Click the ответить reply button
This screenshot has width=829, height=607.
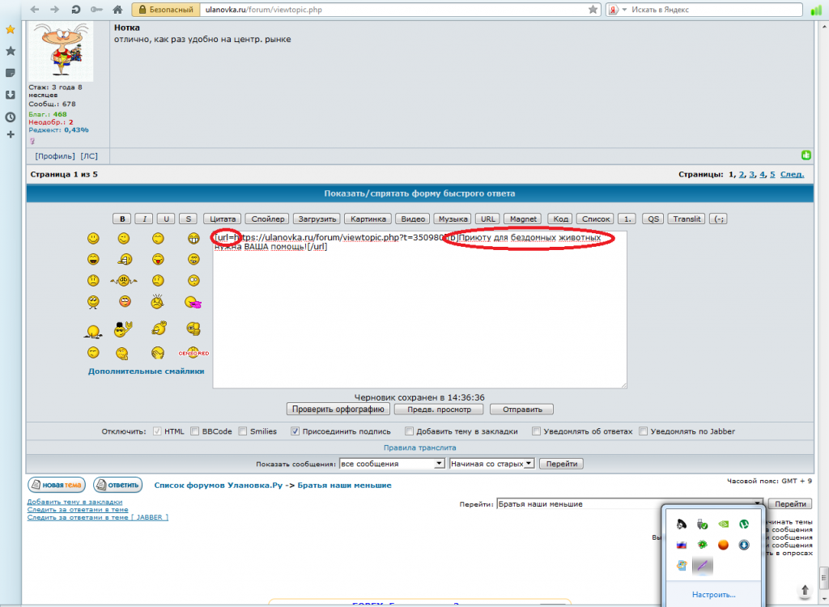pyautogui.click(x=118, y=485)
